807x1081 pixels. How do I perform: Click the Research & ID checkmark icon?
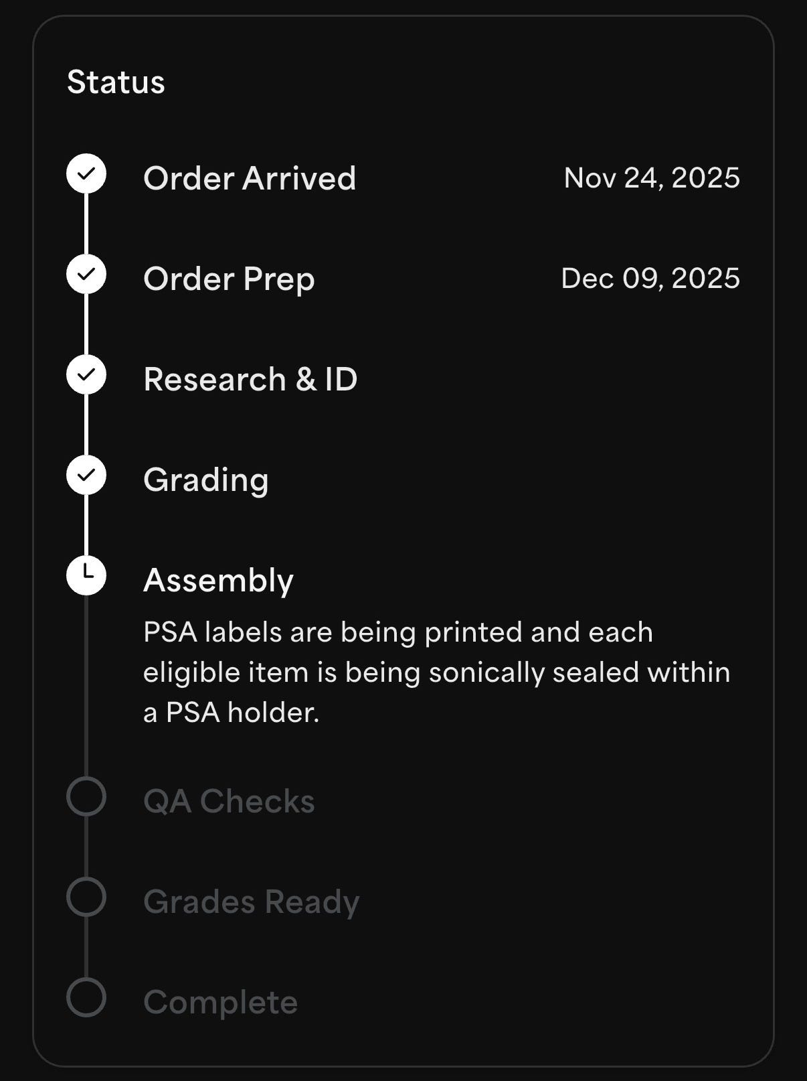pos(86,374)
